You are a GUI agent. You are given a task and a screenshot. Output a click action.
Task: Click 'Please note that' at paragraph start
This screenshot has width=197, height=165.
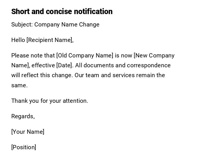[33, 55]
